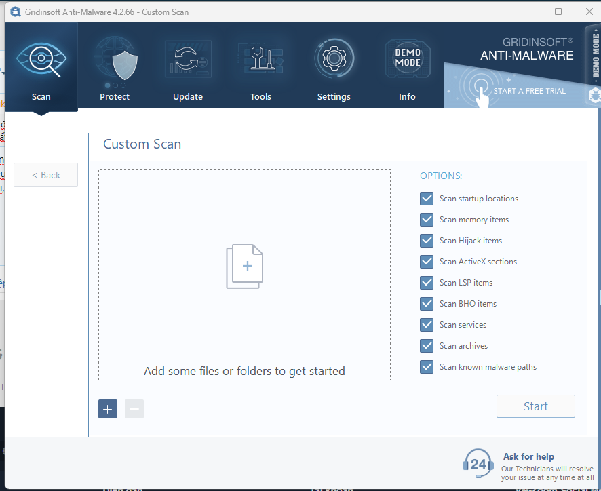601x491 pixels.
Task: Open the Scan tab eye icon
Action: coord(41,59)
